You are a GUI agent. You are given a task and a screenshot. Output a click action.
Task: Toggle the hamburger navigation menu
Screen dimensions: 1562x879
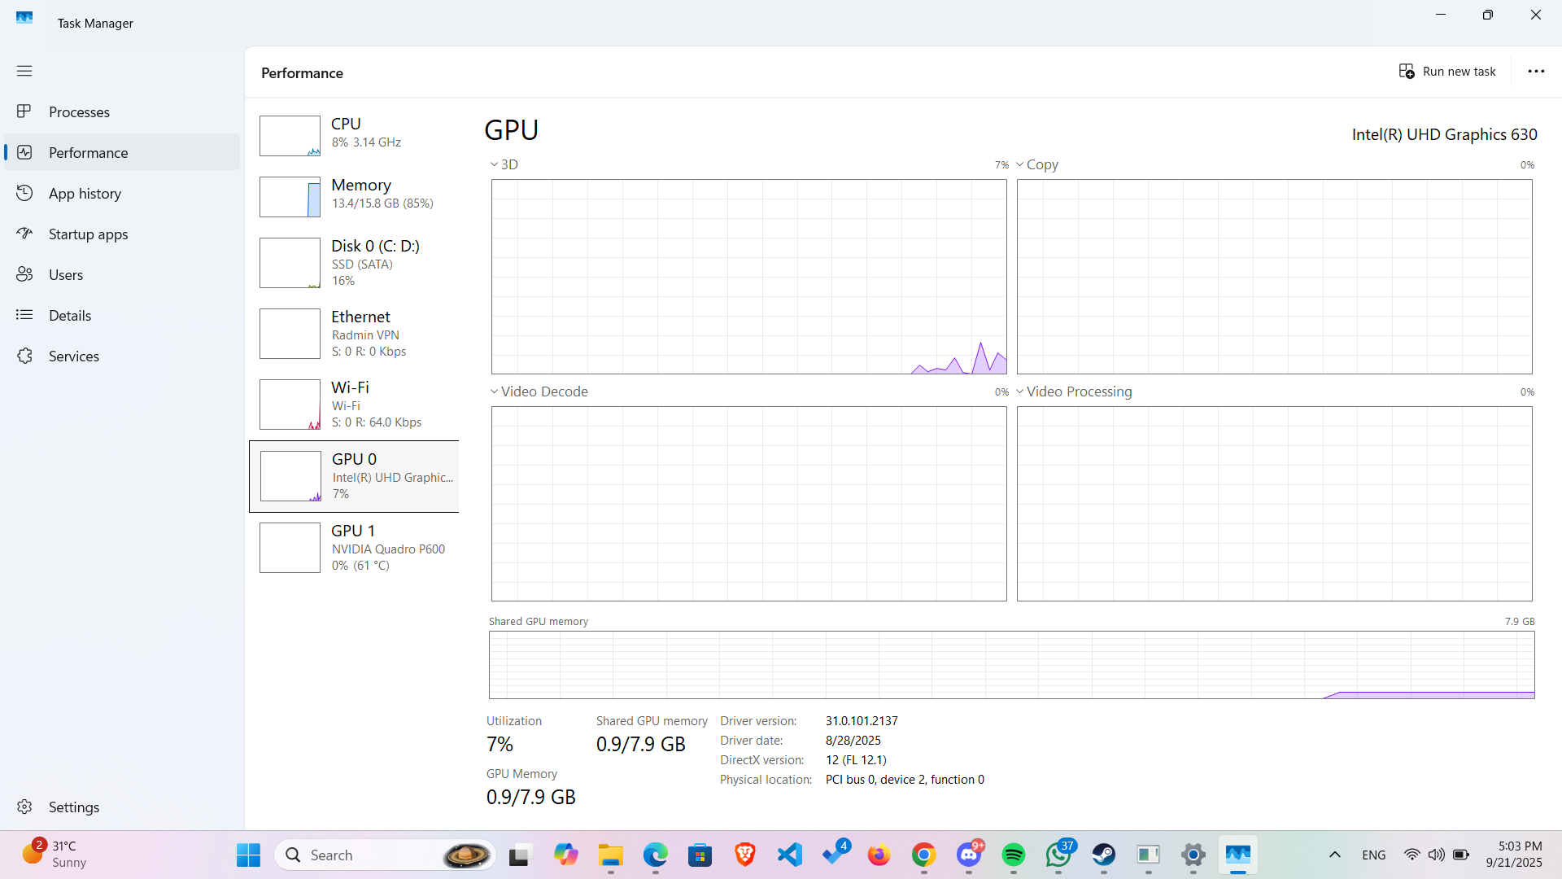pos(24,71)
